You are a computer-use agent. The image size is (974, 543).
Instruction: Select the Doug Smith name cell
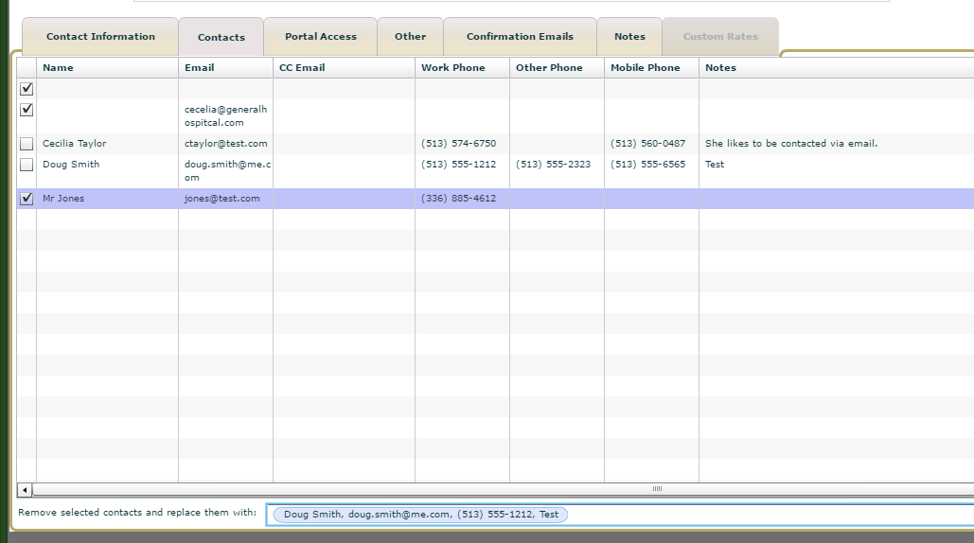point(71,165)
